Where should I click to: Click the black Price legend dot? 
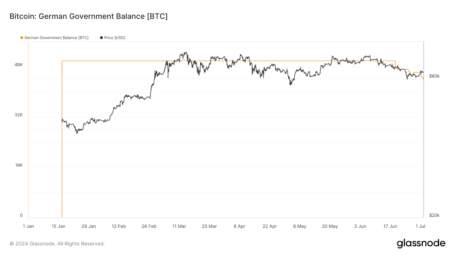pos(101,38)
